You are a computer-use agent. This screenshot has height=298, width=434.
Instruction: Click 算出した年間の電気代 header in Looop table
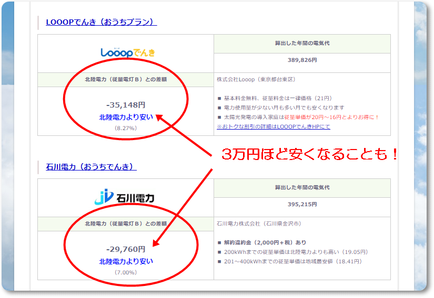click(302, 44)
